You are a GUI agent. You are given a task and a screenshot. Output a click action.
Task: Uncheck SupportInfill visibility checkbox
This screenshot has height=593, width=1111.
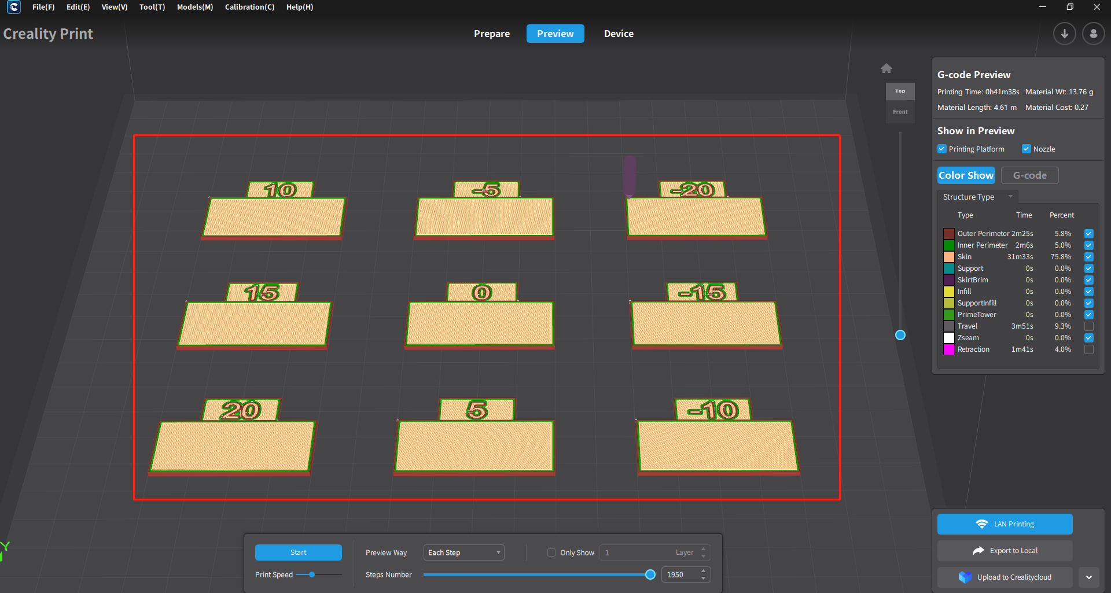[x=1089, y=303]
